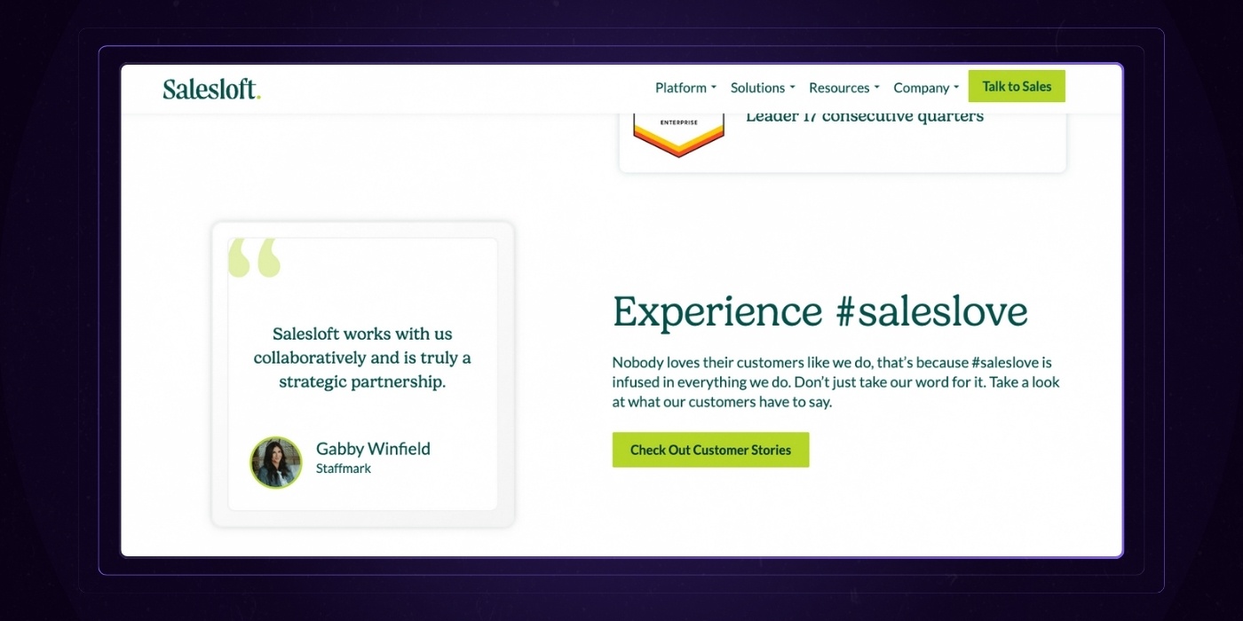1243x621 pixels.
Task: Click the paragraph starting 'Nobody loves their customers'
Action: coord(835,382)
